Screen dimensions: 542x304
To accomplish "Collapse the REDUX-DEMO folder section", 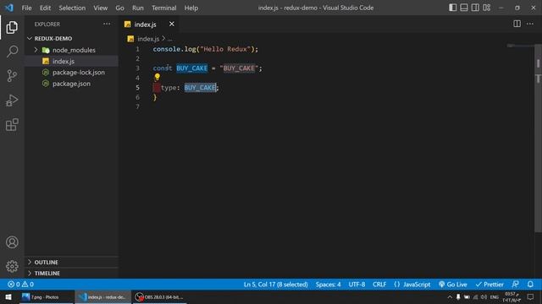I will coord(71,39).
